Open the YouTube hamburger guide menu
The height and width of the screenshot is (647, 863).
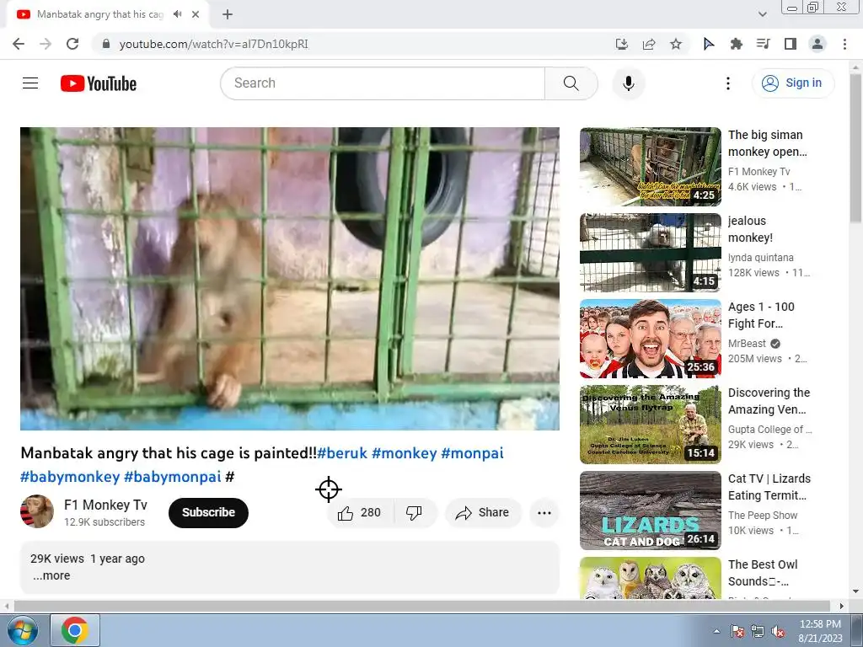click(30, 83)
